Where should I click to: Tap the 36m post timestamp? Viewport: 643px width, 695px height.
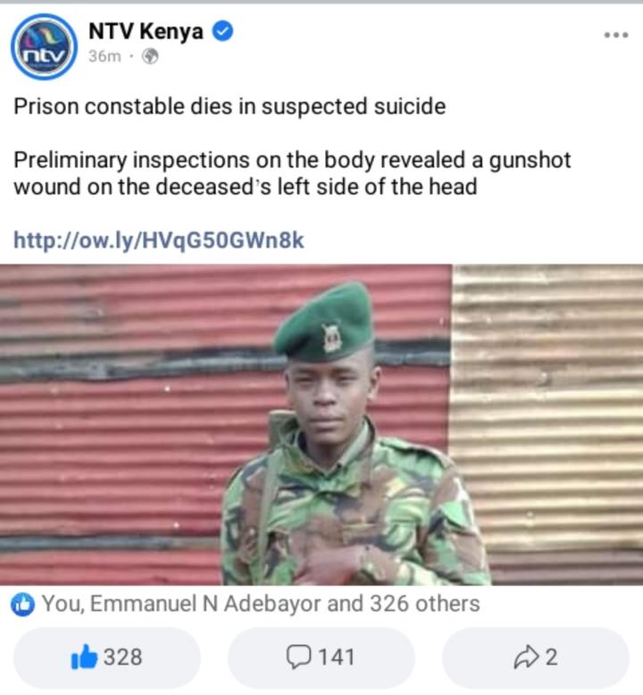(104, 56)
